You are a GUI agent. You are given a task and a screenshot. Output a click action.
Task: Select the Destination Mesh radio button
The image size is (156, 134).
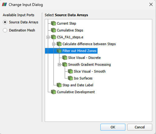coord(5,30)
